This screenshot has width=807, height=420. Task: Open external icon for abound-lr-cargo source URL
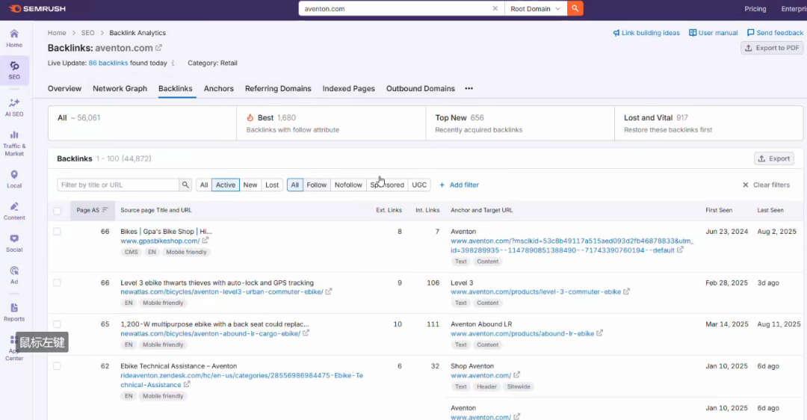coord(306,333)
